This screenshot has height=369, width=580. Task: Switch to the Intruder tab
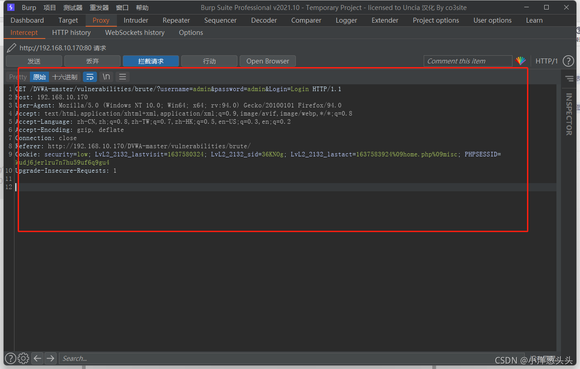(x=136, y=20)
